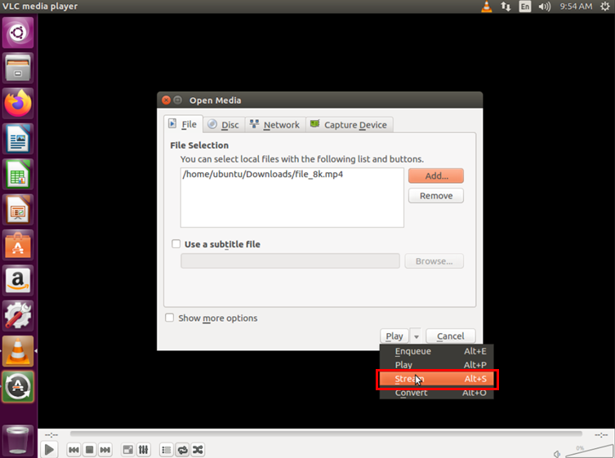Screen dimensions: 615x458
Task: Launch LibreOffice Writer from the dock
Action: point(18,139)
